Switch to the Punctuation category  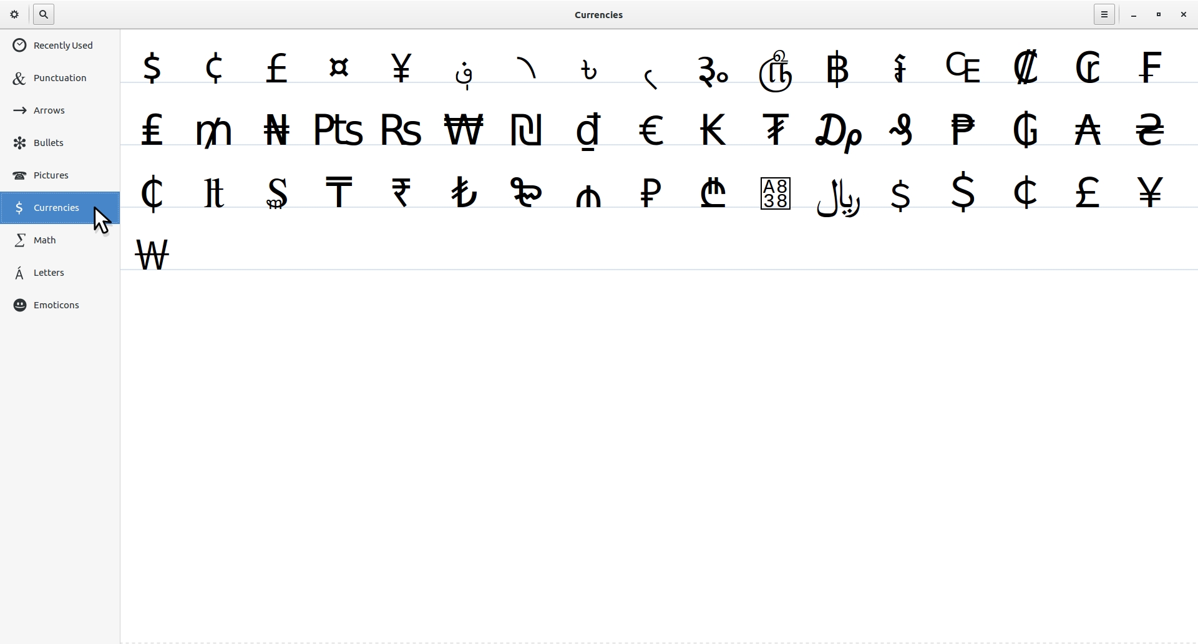[60, 78]
